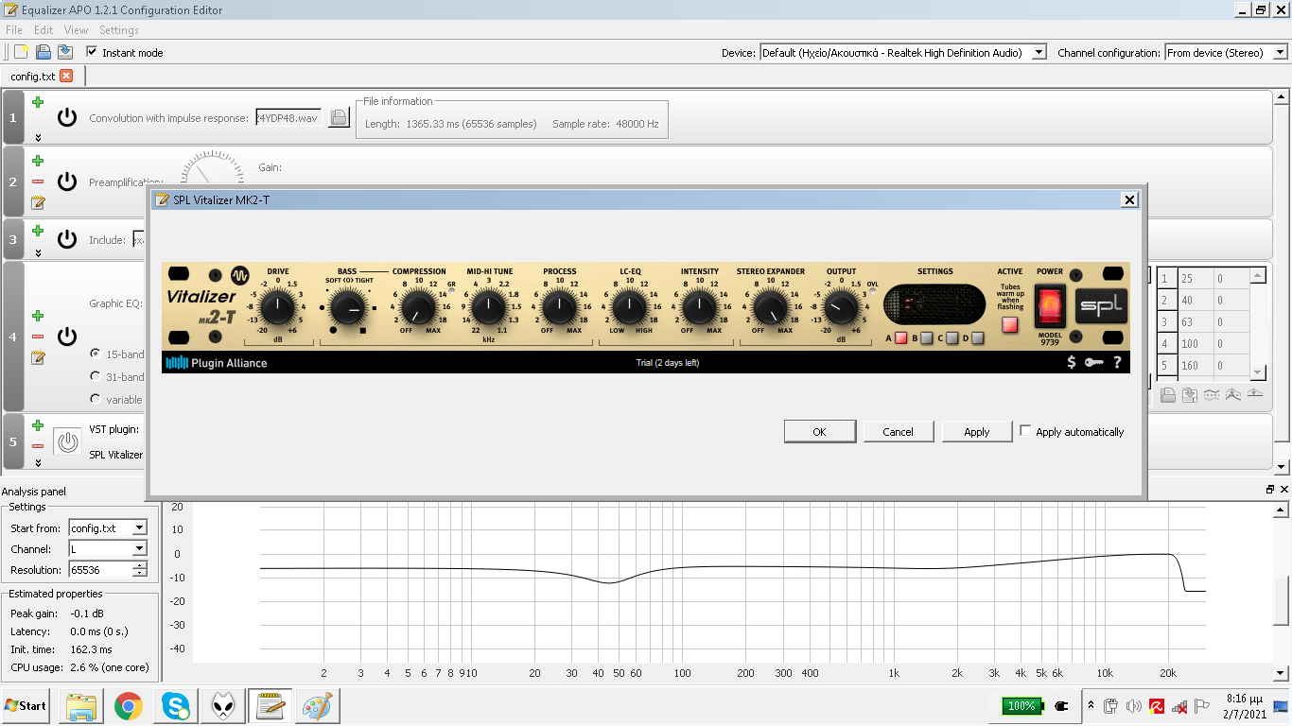Click the Drive knob
The image size is (1292, 726).
point(277,306)
